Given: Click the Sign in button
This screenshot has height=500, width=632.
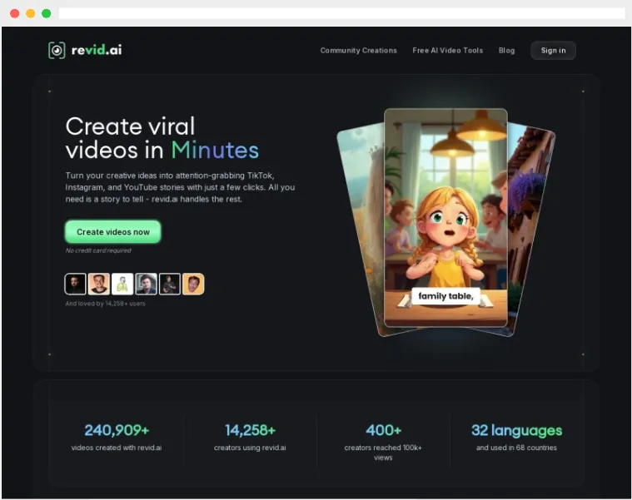Looking at the screenshot, I should [553, 50].
